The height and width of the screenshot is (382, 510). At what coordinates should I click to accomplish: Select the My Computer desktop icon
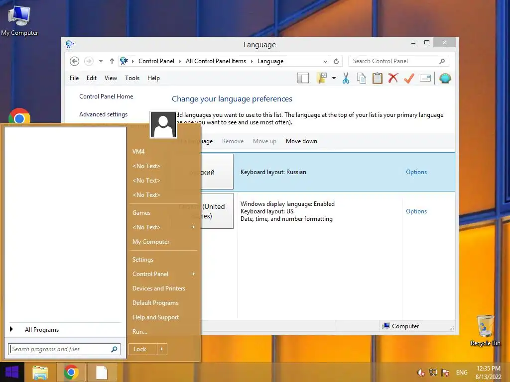point(19,20)
